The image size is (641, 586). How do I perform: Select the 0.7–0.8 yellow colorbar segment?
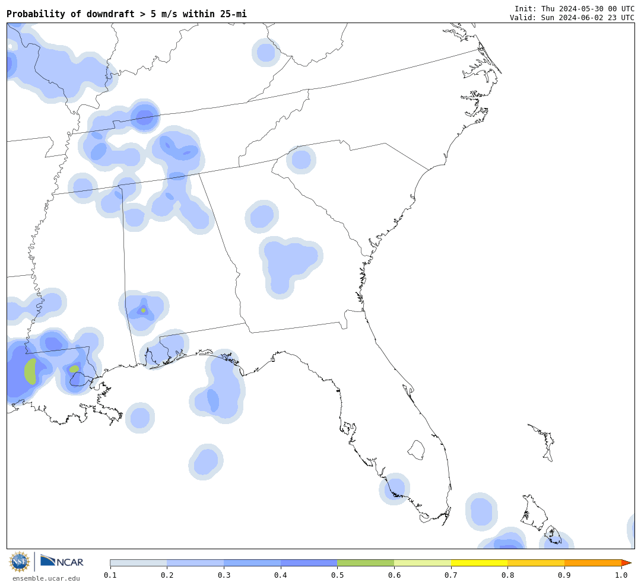tap(480, 563)
